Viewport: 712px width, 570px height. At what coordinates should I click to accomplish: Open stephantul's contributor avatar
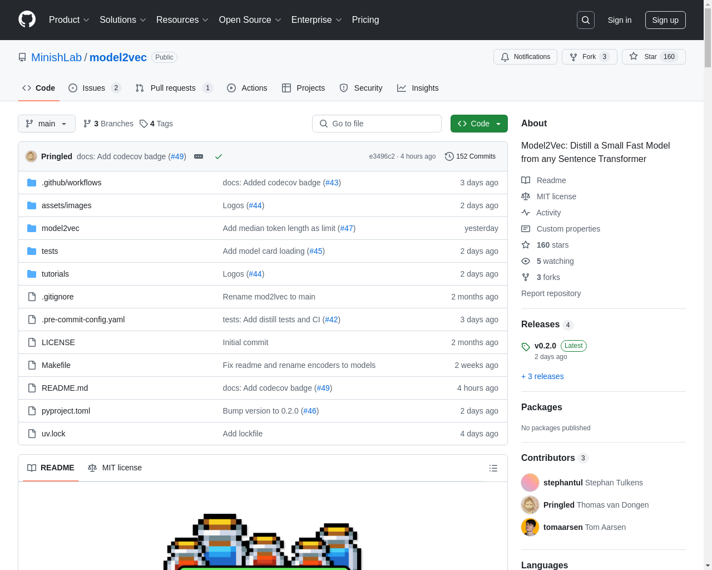(x=530, y=483)
